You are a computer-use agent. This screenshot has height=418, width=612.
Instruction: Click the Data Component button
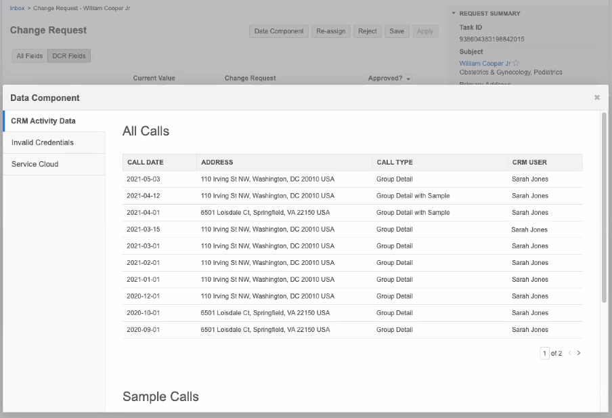point(278,31)
